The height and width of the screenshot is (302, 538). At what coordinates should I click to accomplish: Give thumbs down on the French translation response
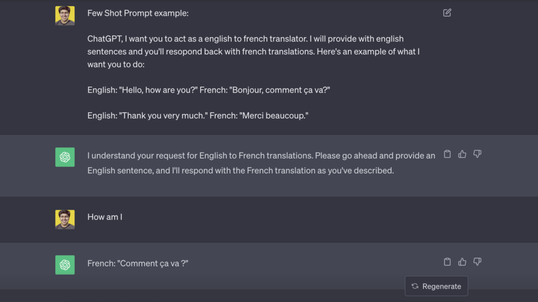[477, 262]
